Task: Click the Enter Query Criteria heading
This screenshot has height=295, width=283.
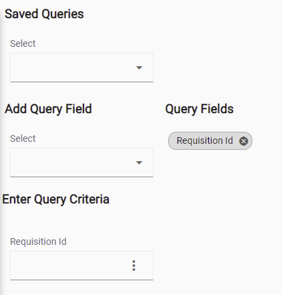Action: pyautogui.click(x=56, y=199)
